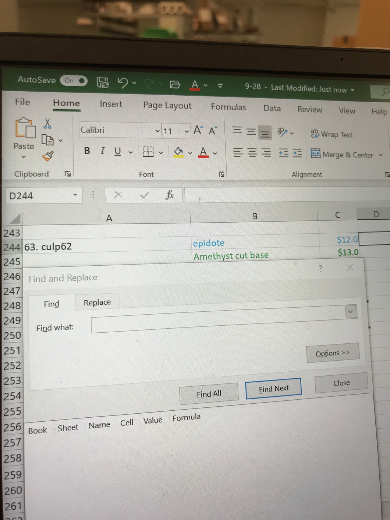This screenshot has width=390, height=520.
Task: Open the File menu
Action: pyautogui.click(x=22, y=102)
